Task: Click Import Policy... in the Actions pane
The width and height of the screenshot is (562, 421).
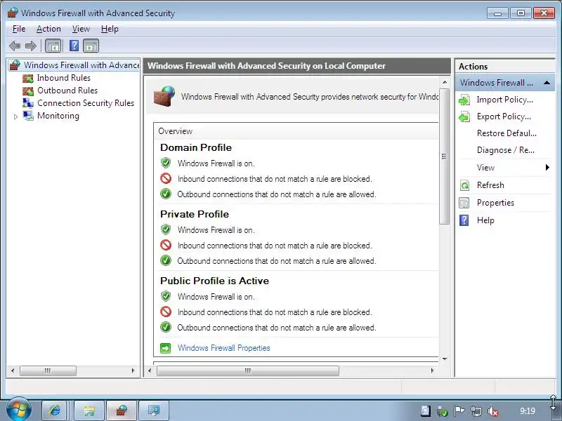Action: (x=504, y=100)
